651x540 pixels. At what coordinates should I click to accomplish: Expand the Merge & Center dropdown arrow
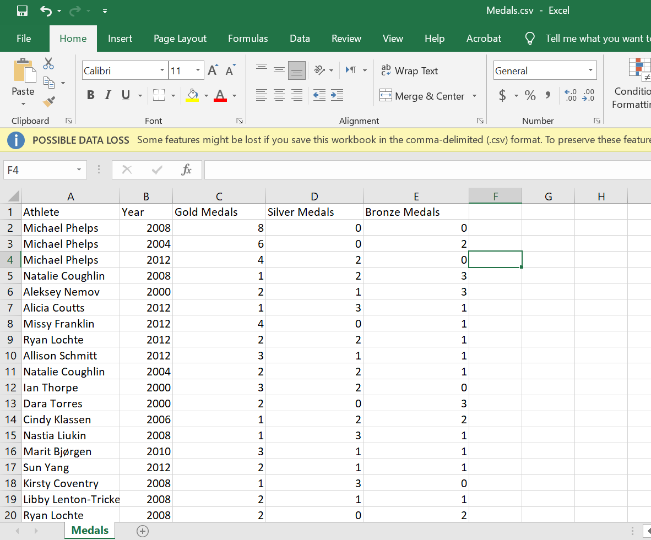pos(474,96)
